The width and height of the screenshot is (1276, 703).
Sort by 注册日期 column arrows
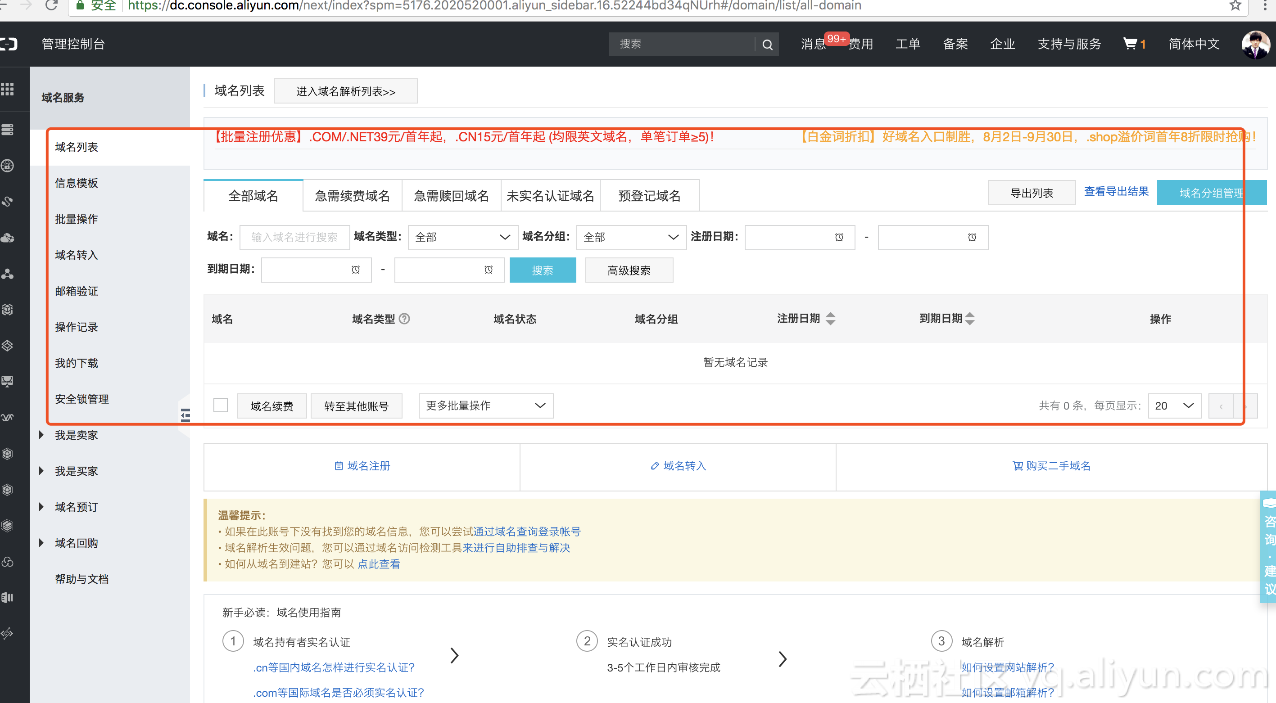coord(831,319)
